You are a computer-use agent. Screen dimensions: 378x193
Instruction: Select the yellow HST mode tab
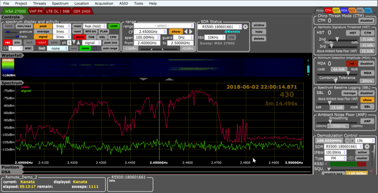336,11
